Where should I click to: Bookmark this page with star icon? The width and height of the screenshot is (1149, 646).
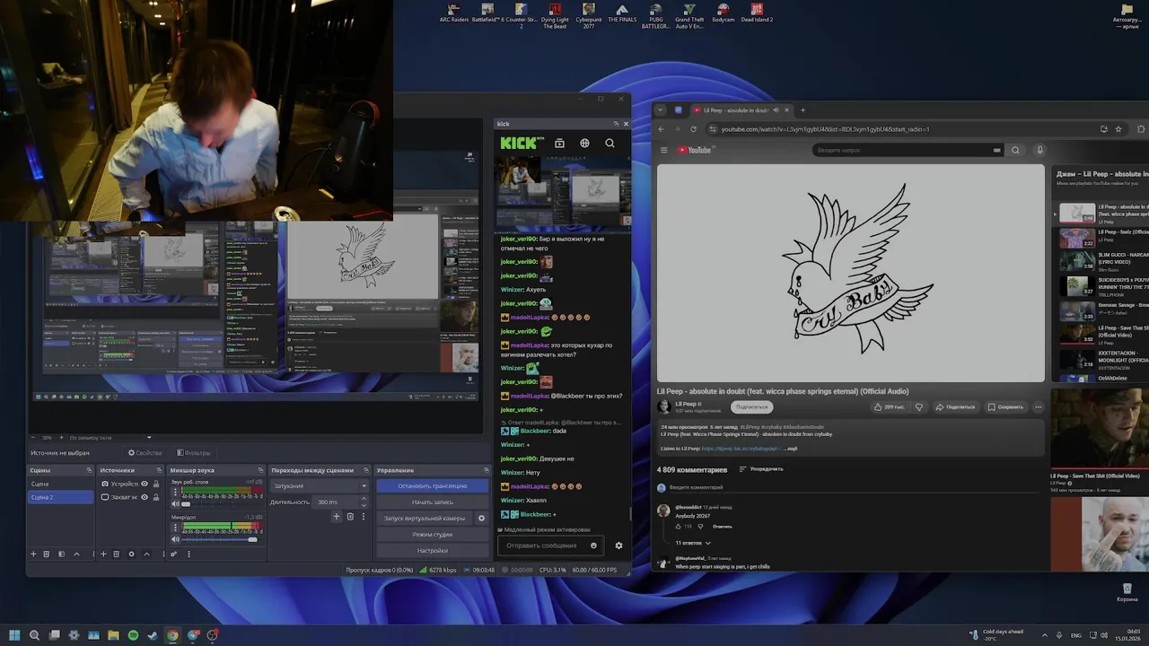click(1118, 129)
